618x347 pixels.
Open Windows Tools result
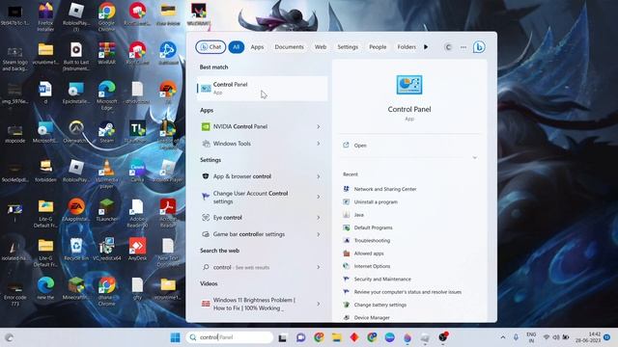coord(262,144)
